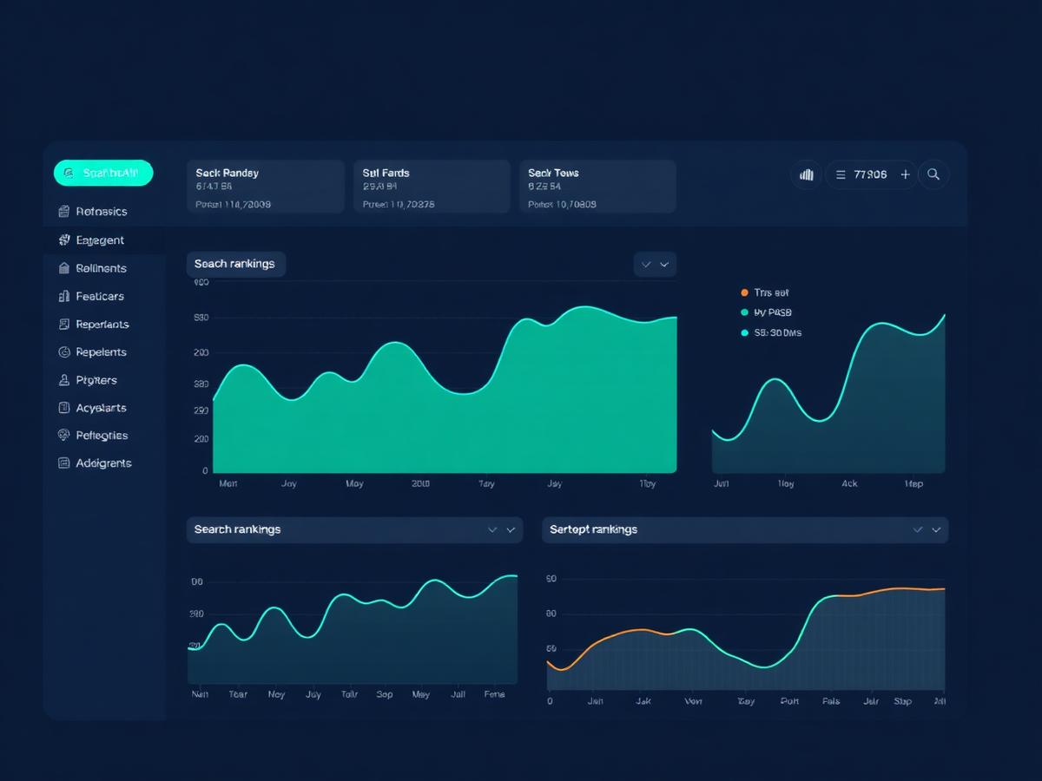Click the Plgiters person icon
This screenshot has height=781, width=1042.
(63, 380)
